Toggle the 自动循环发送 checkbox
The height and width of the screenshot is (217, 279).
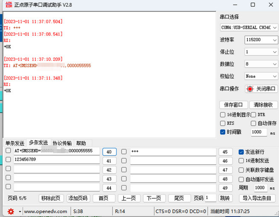tap(241, 179)
